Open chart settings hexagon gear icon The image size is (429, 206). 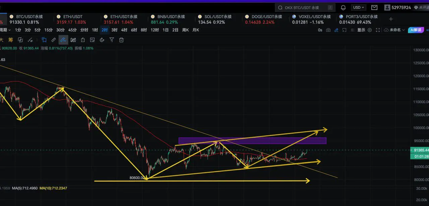coord(370,30)
